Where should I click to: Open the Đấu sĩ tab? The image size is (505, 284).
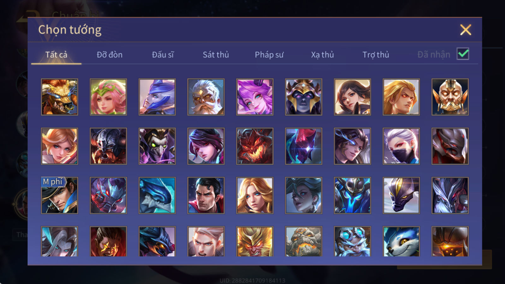point(163,55)
